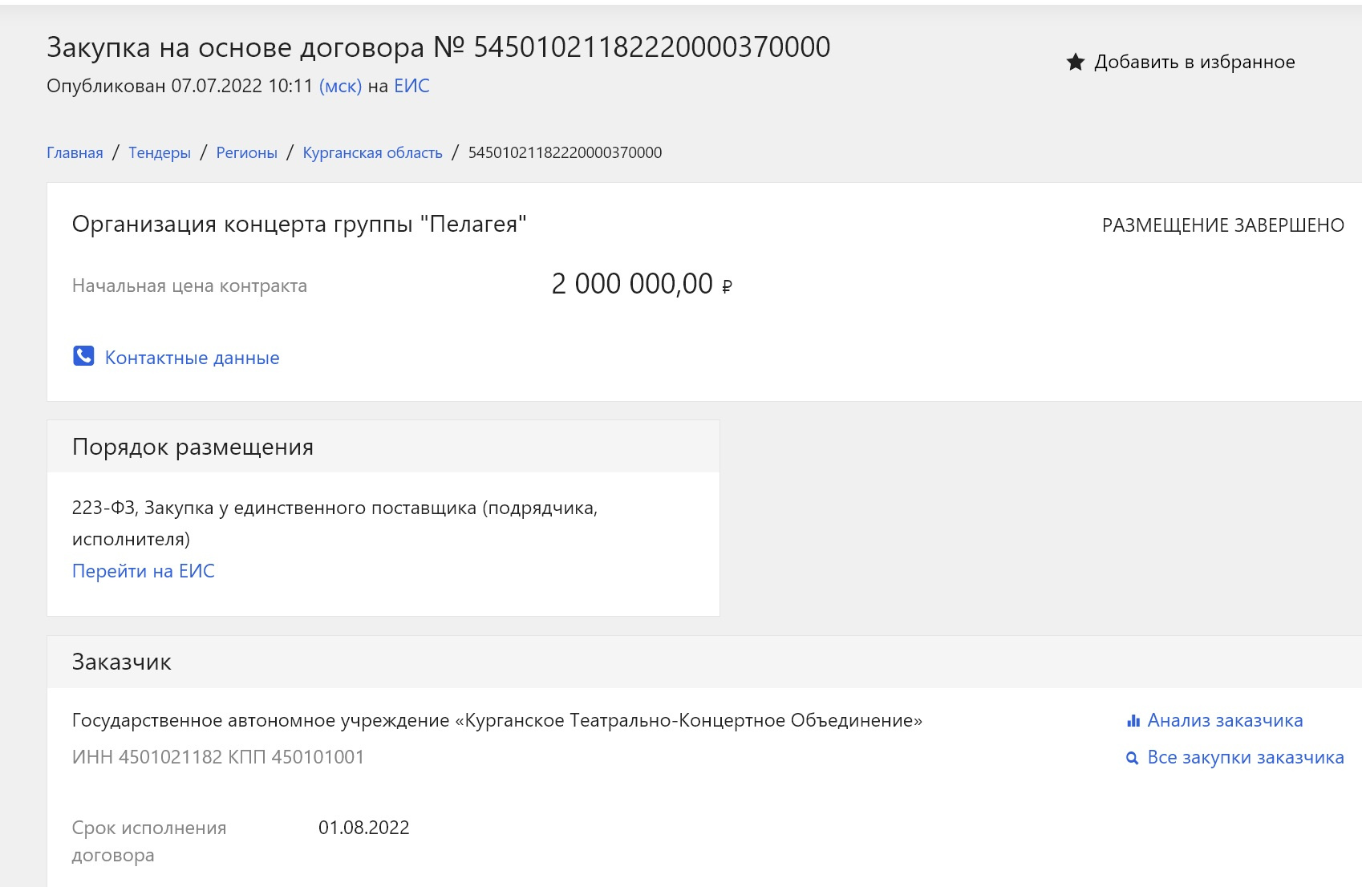The width and height of the screenshot is (1362, 887).
Task: Add tender via Добавить в избранное
Action: pos(1194,62)
